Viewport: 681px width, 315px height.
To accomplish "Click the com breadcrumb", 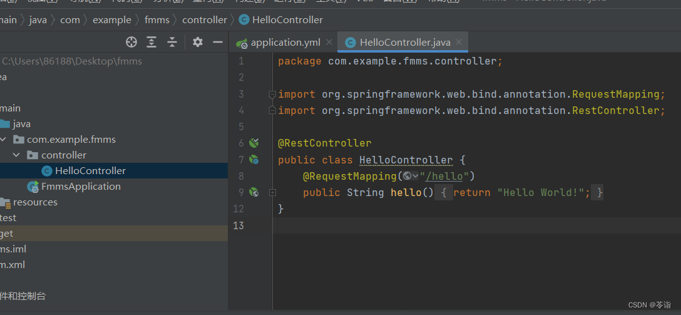I will click(x=70, y=20).
